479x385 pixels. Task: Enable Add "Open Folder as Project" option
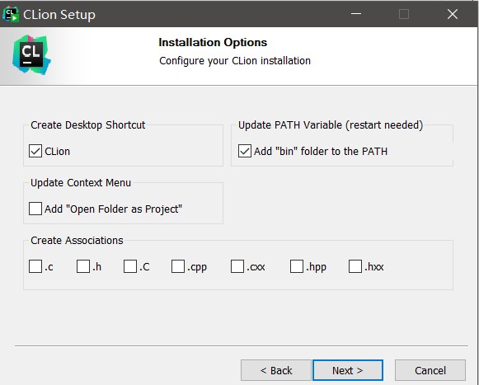pos(35,209)
